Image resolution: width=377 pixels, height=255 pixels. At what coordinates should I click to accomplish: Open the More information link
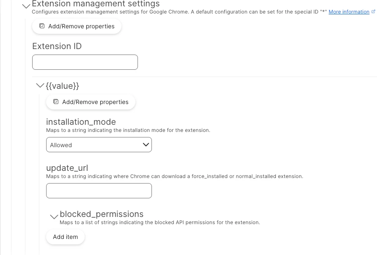point(349,12)
